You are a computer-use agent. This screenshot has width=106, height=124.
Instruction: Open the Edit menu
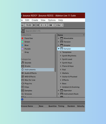coord(27,20)
